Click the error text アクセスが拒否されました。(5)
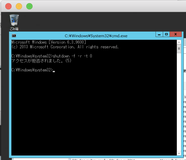Image resolution: width=186 pixels, height=160 pixels. pos(41,61)
